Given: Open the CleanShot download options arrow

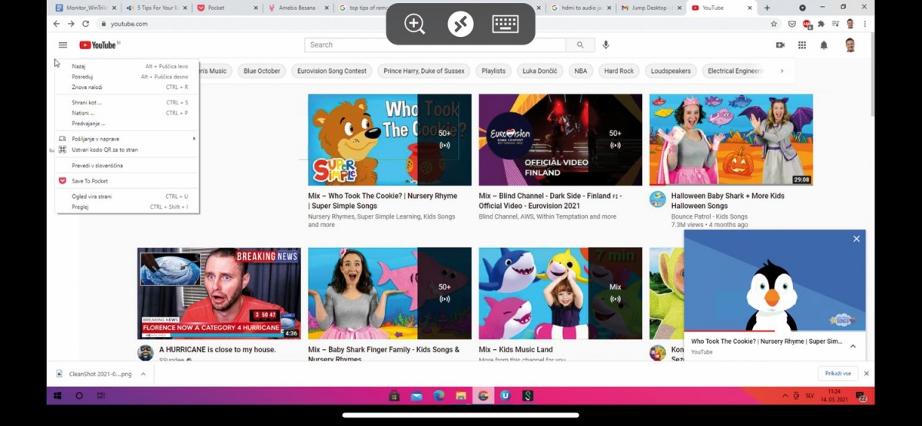Looking at the screenshot, I should (x=143, y=374).
